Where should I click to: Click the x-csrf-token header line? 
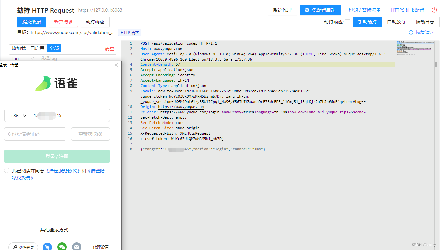point(182,139)
